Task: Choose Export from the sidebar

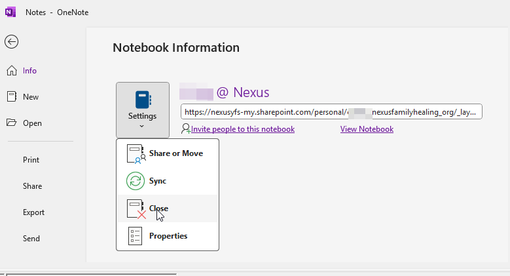Action: [33, 212]
